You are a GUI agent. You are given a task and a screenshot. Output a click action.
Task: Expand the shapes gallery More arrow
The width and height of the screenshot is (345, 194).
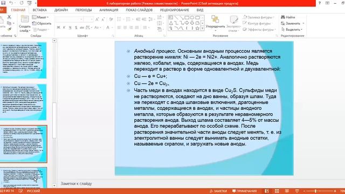(x=203, y=29)
